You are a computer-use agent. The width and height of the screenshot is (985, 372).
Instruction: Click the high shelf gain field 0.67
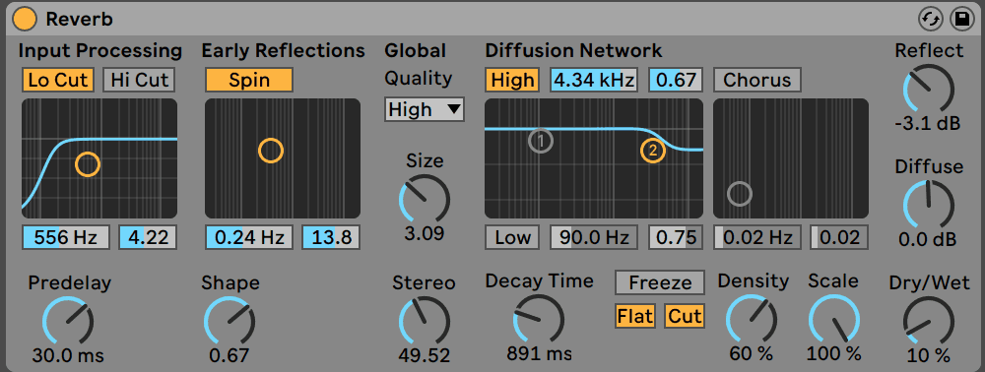point(676,81)
